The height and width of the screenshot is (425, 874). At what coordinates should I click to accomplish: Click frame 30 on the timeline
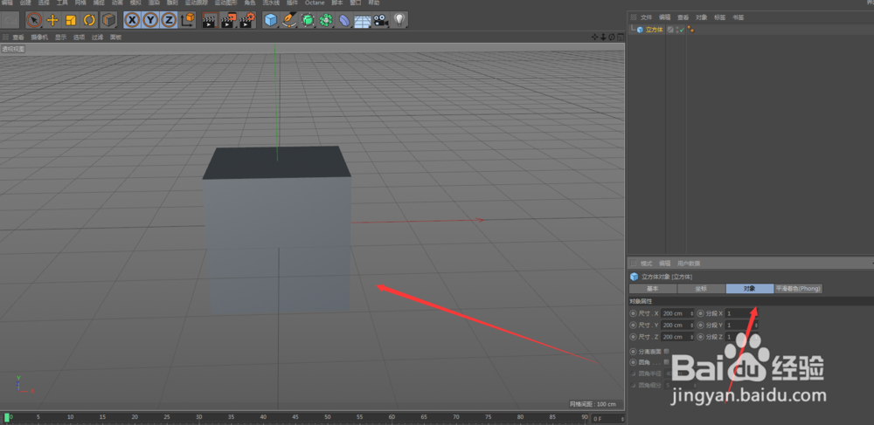coord(198,417)
